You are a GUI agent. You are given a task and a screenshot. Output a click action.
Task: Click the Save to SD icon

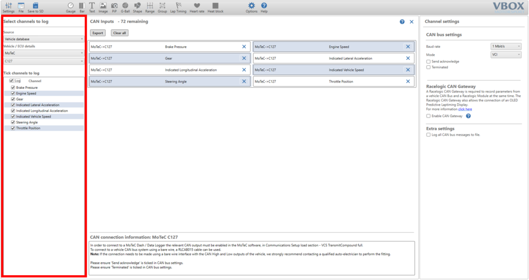pyautogui.click(x=35, y=7)
